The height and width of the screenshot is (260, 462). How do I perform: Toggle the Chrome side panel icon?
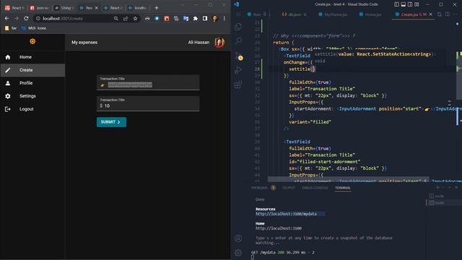click(205, 18)
